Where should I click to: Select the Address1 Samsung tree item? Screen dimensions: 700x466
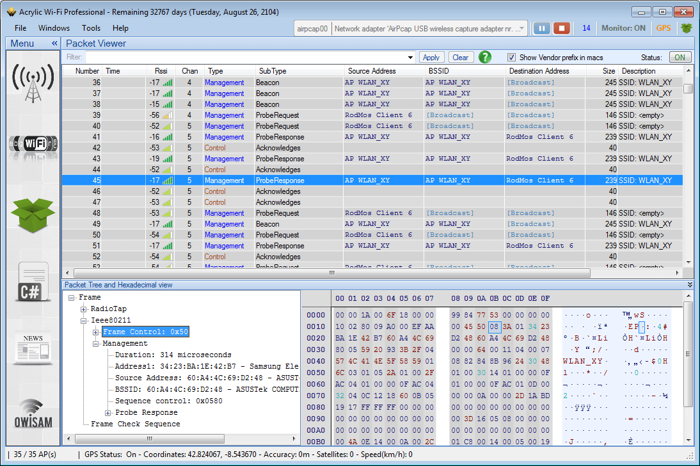[207, 366]
